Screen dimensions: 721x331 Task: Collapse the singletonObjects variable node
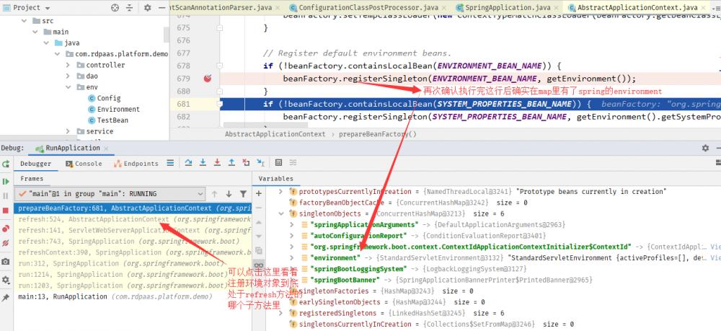(281, 213)
